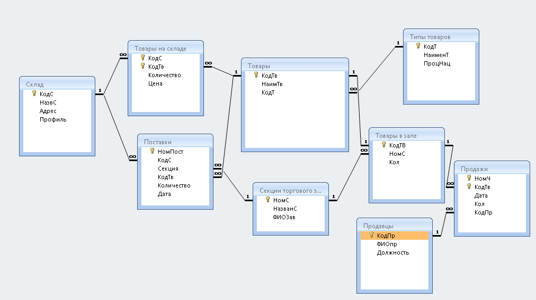Viewport: 536px width, 300px height.
Task: Click the key icon beside КодТ in Типы товаров
Action: click(x=418, y=46)
